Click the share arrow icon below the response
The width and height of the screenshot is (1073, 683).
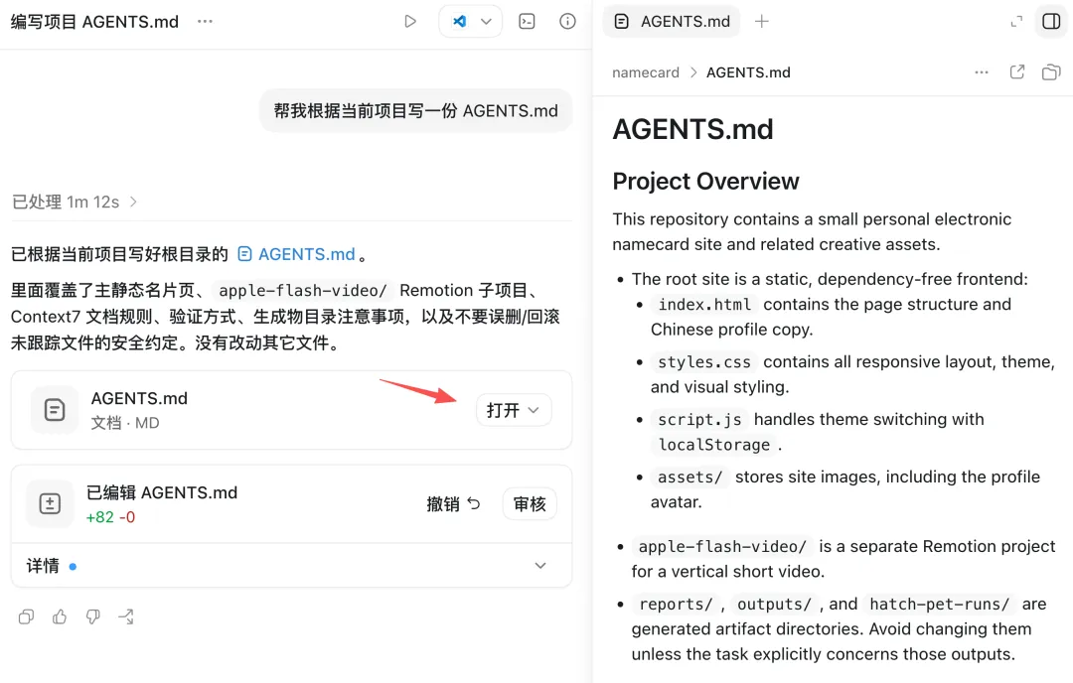point(126,616)
